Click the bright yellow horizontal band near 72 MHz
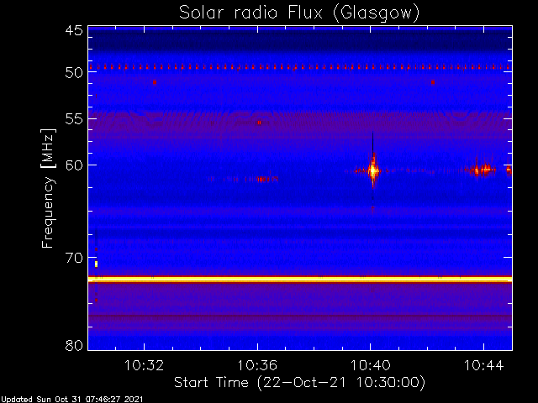The width and height of the screenshot is (538, 403). 300,280
